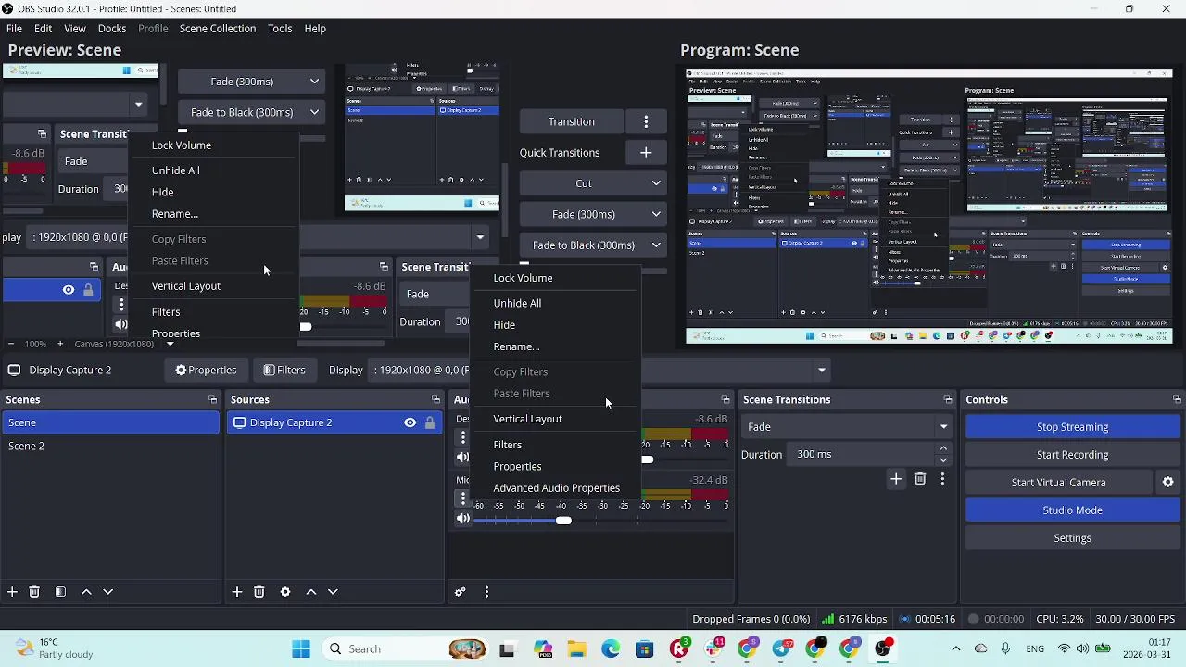Open the Docks menu
Screen dimensions: 1186x667
click(x=112, y=29)
